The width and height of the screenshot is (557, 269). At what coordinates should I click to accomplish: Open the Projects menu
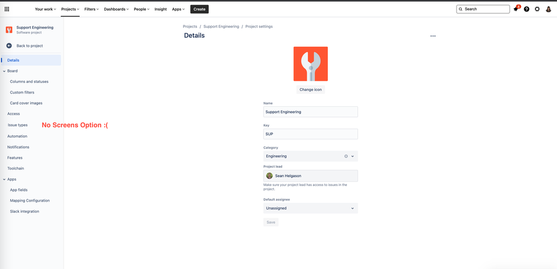click(x=70, y=9)
